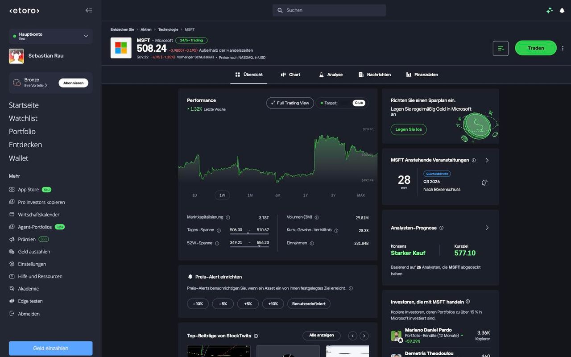Select the 6M chart range
Viewport: 571px width, 357px height.
point(278,195)
